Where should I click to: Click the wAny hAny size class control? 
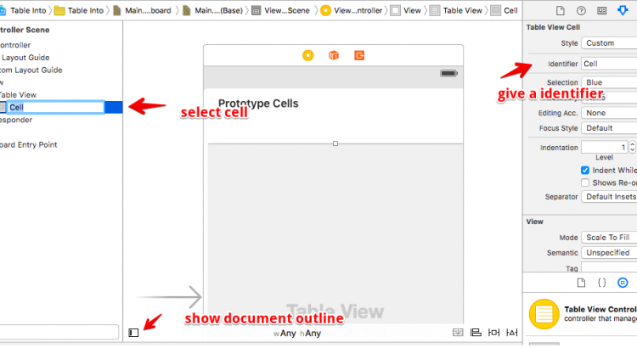click(x=297, y=334)
